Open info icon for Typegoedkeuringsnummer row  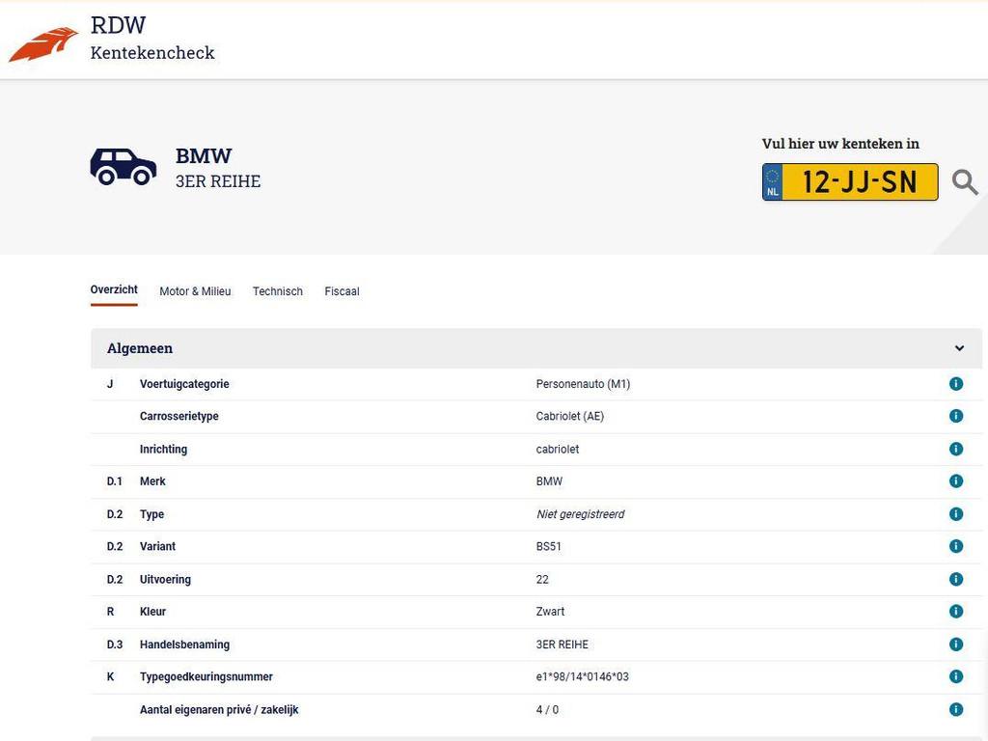(956, 676)
